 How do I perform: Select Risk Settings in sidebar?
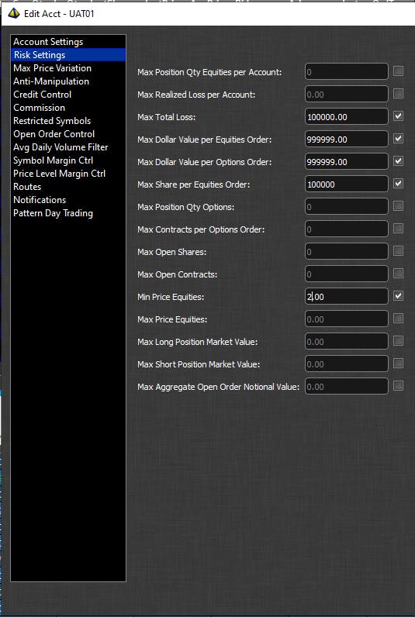68,55
